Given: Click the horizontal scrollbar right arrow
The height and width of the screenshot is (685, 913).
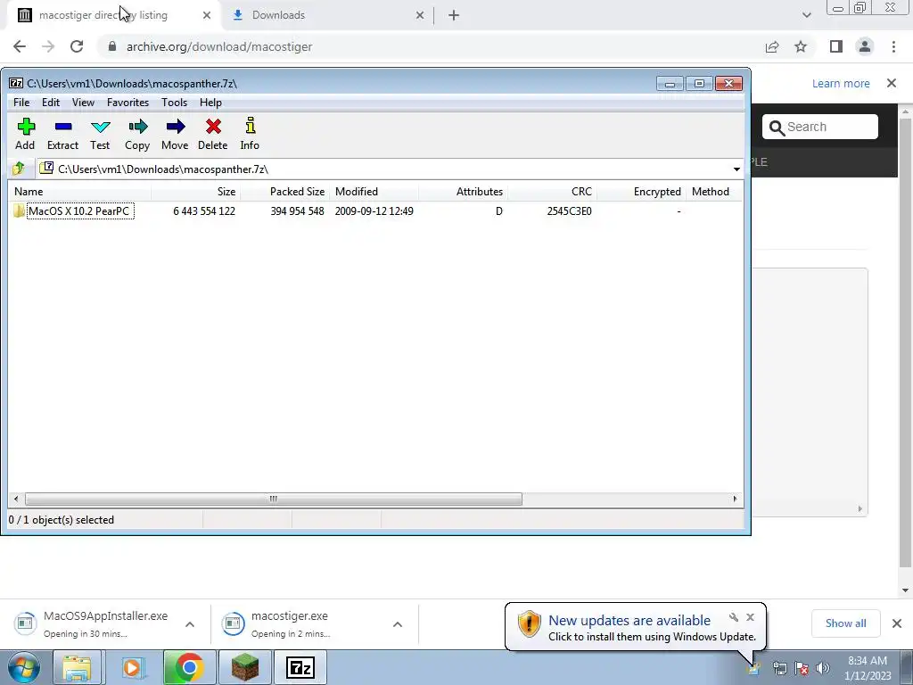Looking at the screenshot, I should coord(735,499).
